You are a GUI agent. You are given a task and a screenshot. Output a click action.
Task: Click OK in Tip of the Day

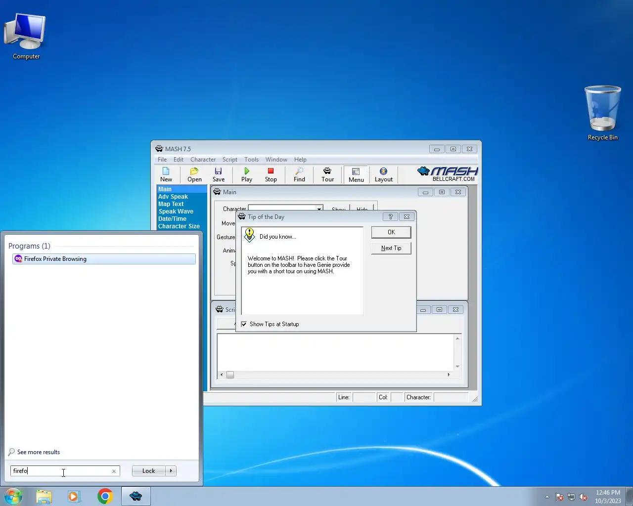click(x=391, y=232)
